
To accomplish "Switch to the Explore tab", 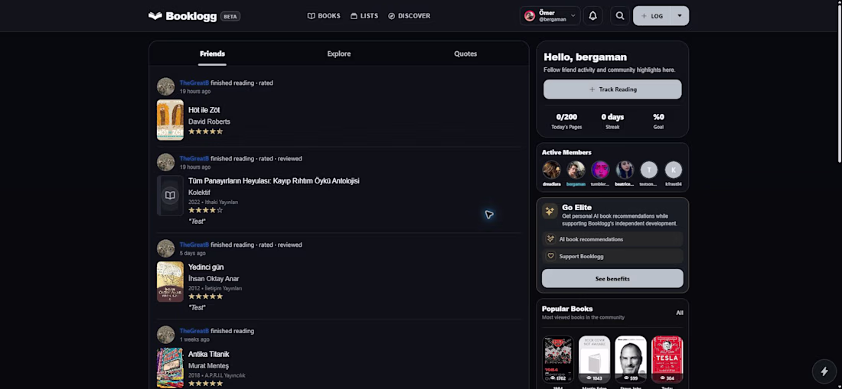I will pos(339,53).
